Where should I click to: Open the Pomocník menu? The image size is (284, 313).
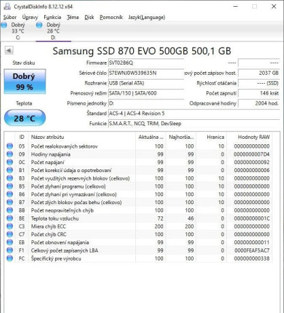[x=111, y=17]
